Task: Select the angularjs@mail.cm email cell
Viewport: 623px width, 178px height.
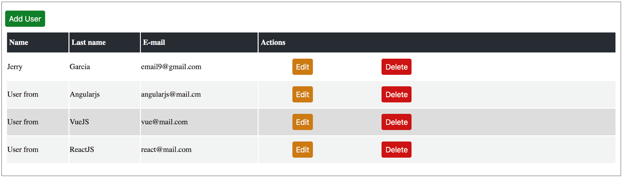Action: [171, 94]
